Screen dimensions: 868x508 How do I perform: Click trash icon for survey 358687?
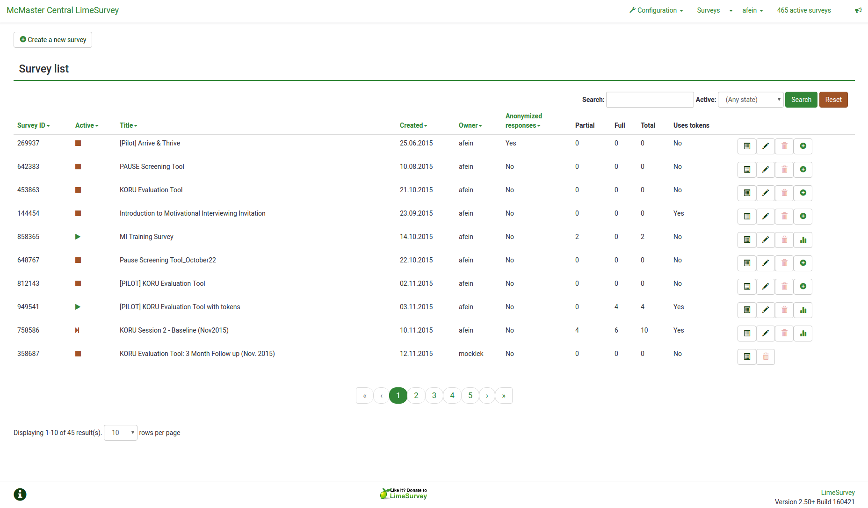[x=766, y=357]
